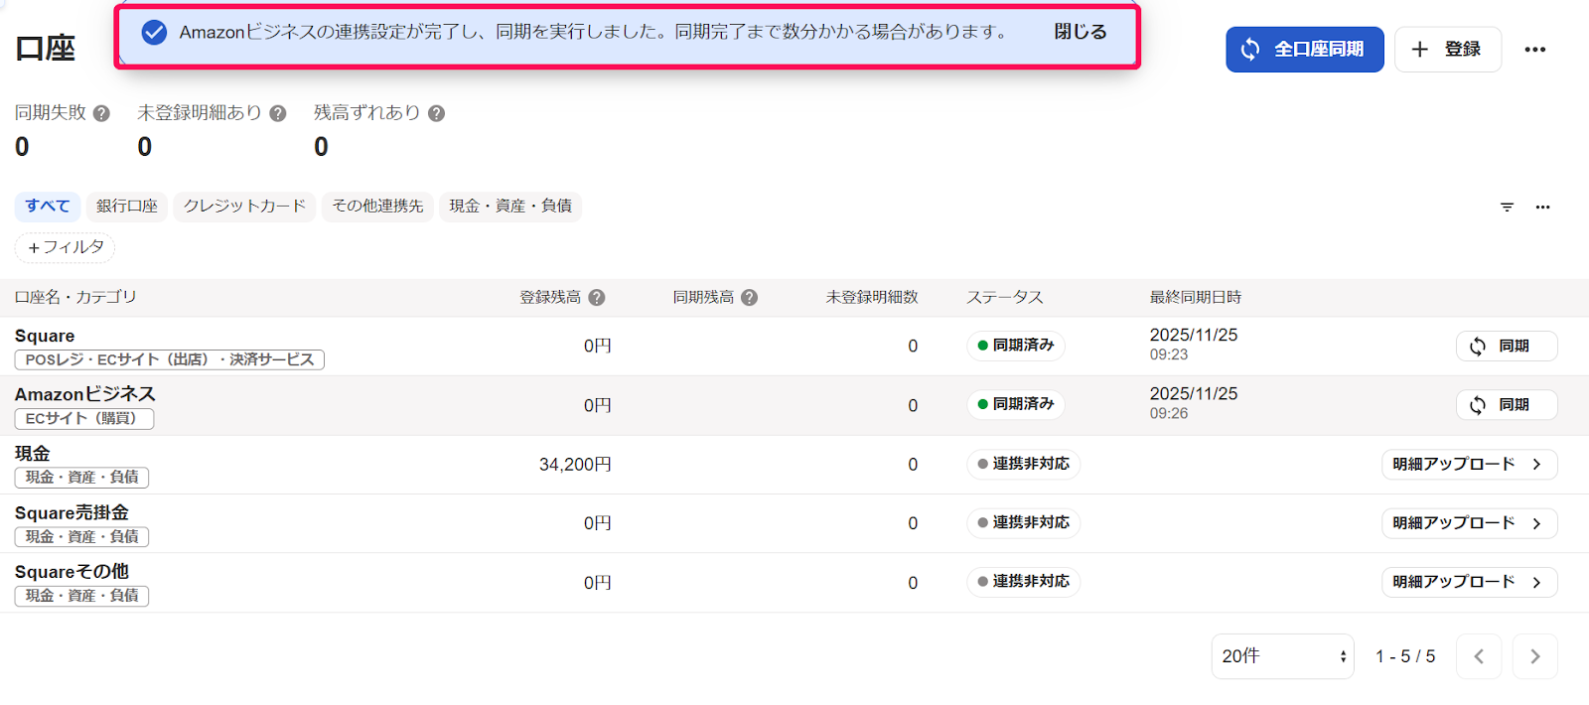Screen dimensions: 1589x705
Task: Sync the Amazonビジネス account with 同期 button
Action: (x=1507, y=404)
